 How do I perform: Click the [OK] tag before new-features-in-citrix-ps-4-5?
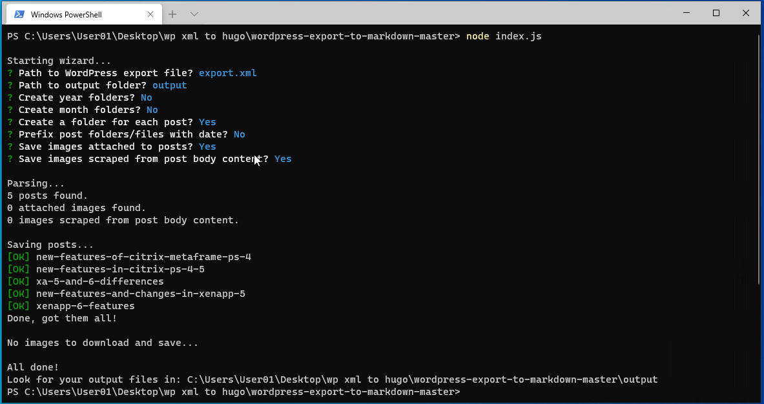pyautogui.click(x=18, y=269)
